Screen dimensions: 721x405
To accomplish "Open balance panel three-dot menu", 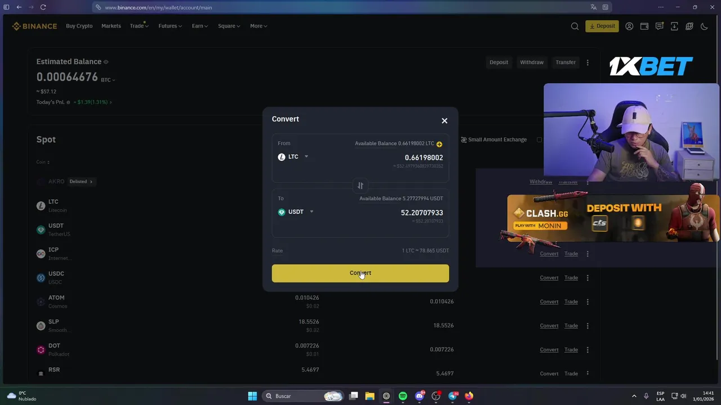I will coord(588,62).
